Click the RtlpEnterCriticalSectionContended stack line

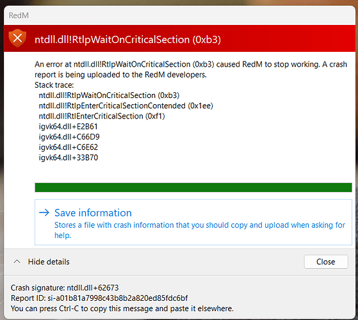tap(126, 106)
